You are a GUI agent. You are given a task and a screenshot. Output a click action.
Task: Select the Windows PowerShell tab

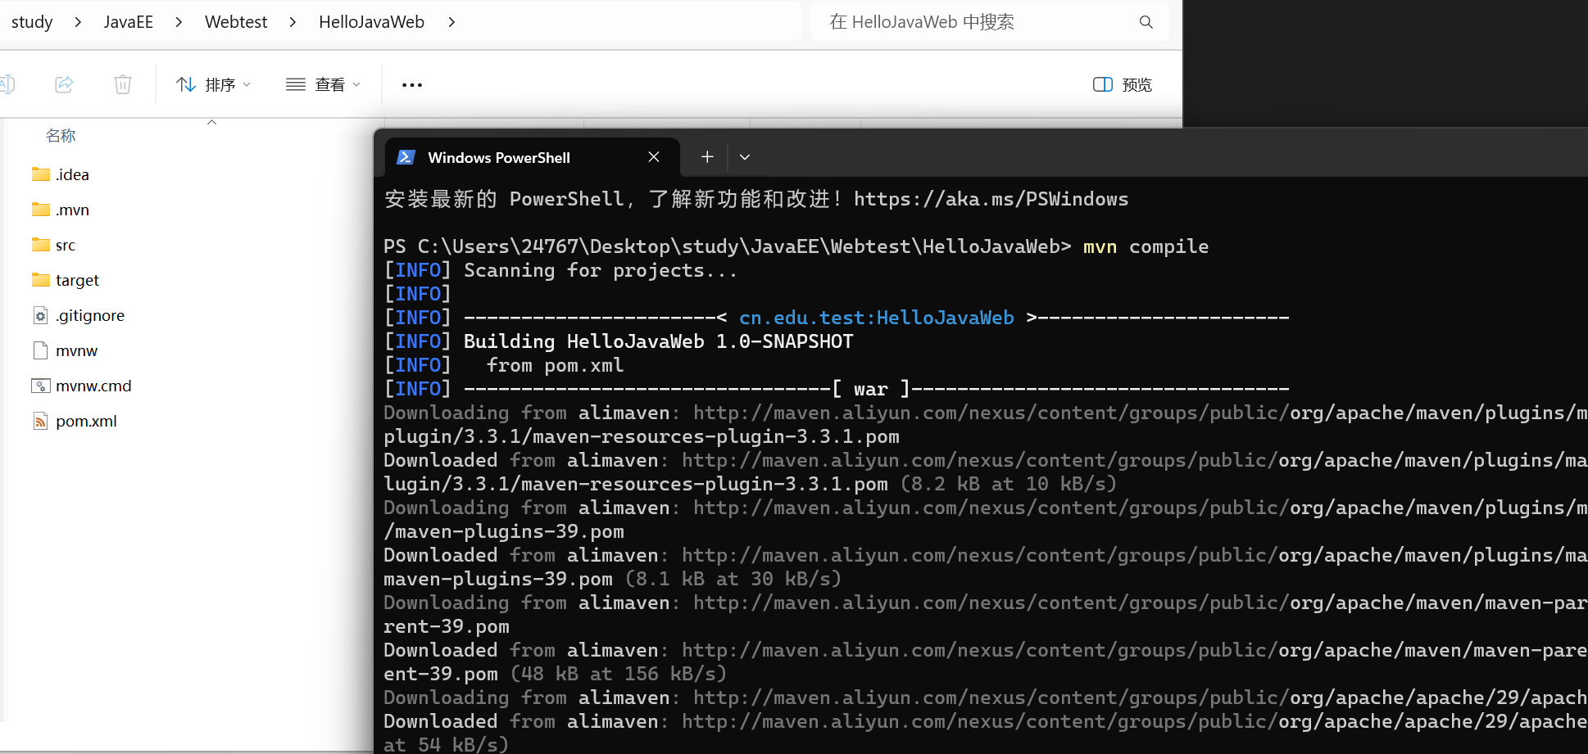pos(498,157)
